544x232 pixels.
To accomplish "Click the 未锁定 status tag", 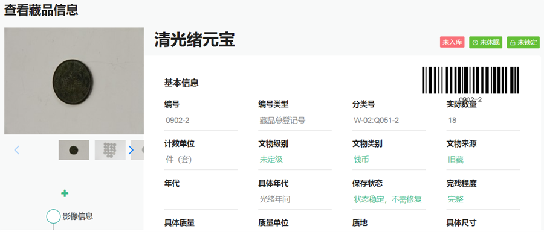I will 523,42.
